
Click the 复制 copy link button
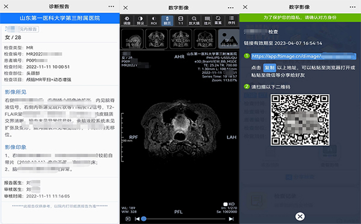(x=270, y=68)
